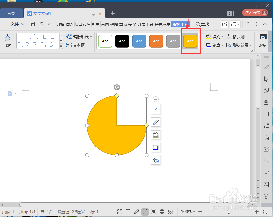Click the rotate handle above shape
This screenshot has height=217, width=273.
coord(117,87)
